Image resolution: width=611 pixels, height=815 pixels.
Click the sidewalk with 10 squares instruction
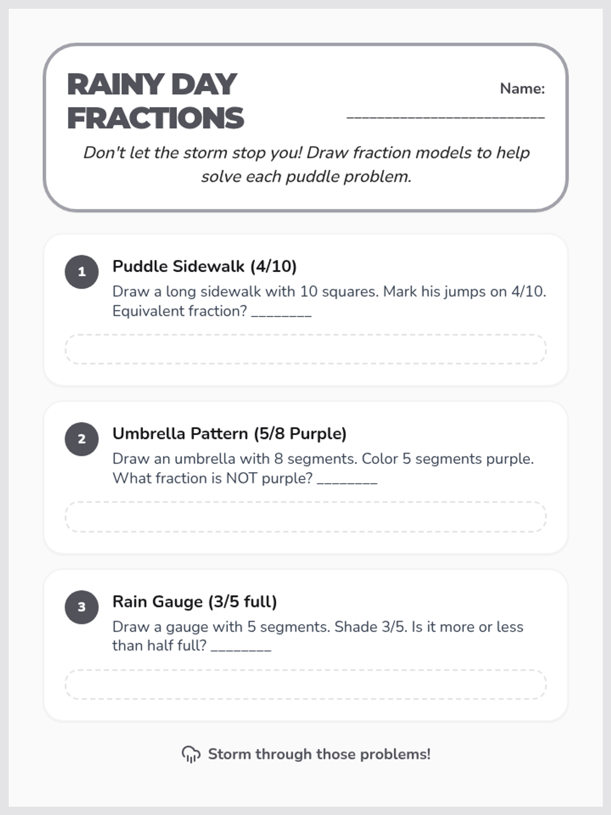point(329,292)
